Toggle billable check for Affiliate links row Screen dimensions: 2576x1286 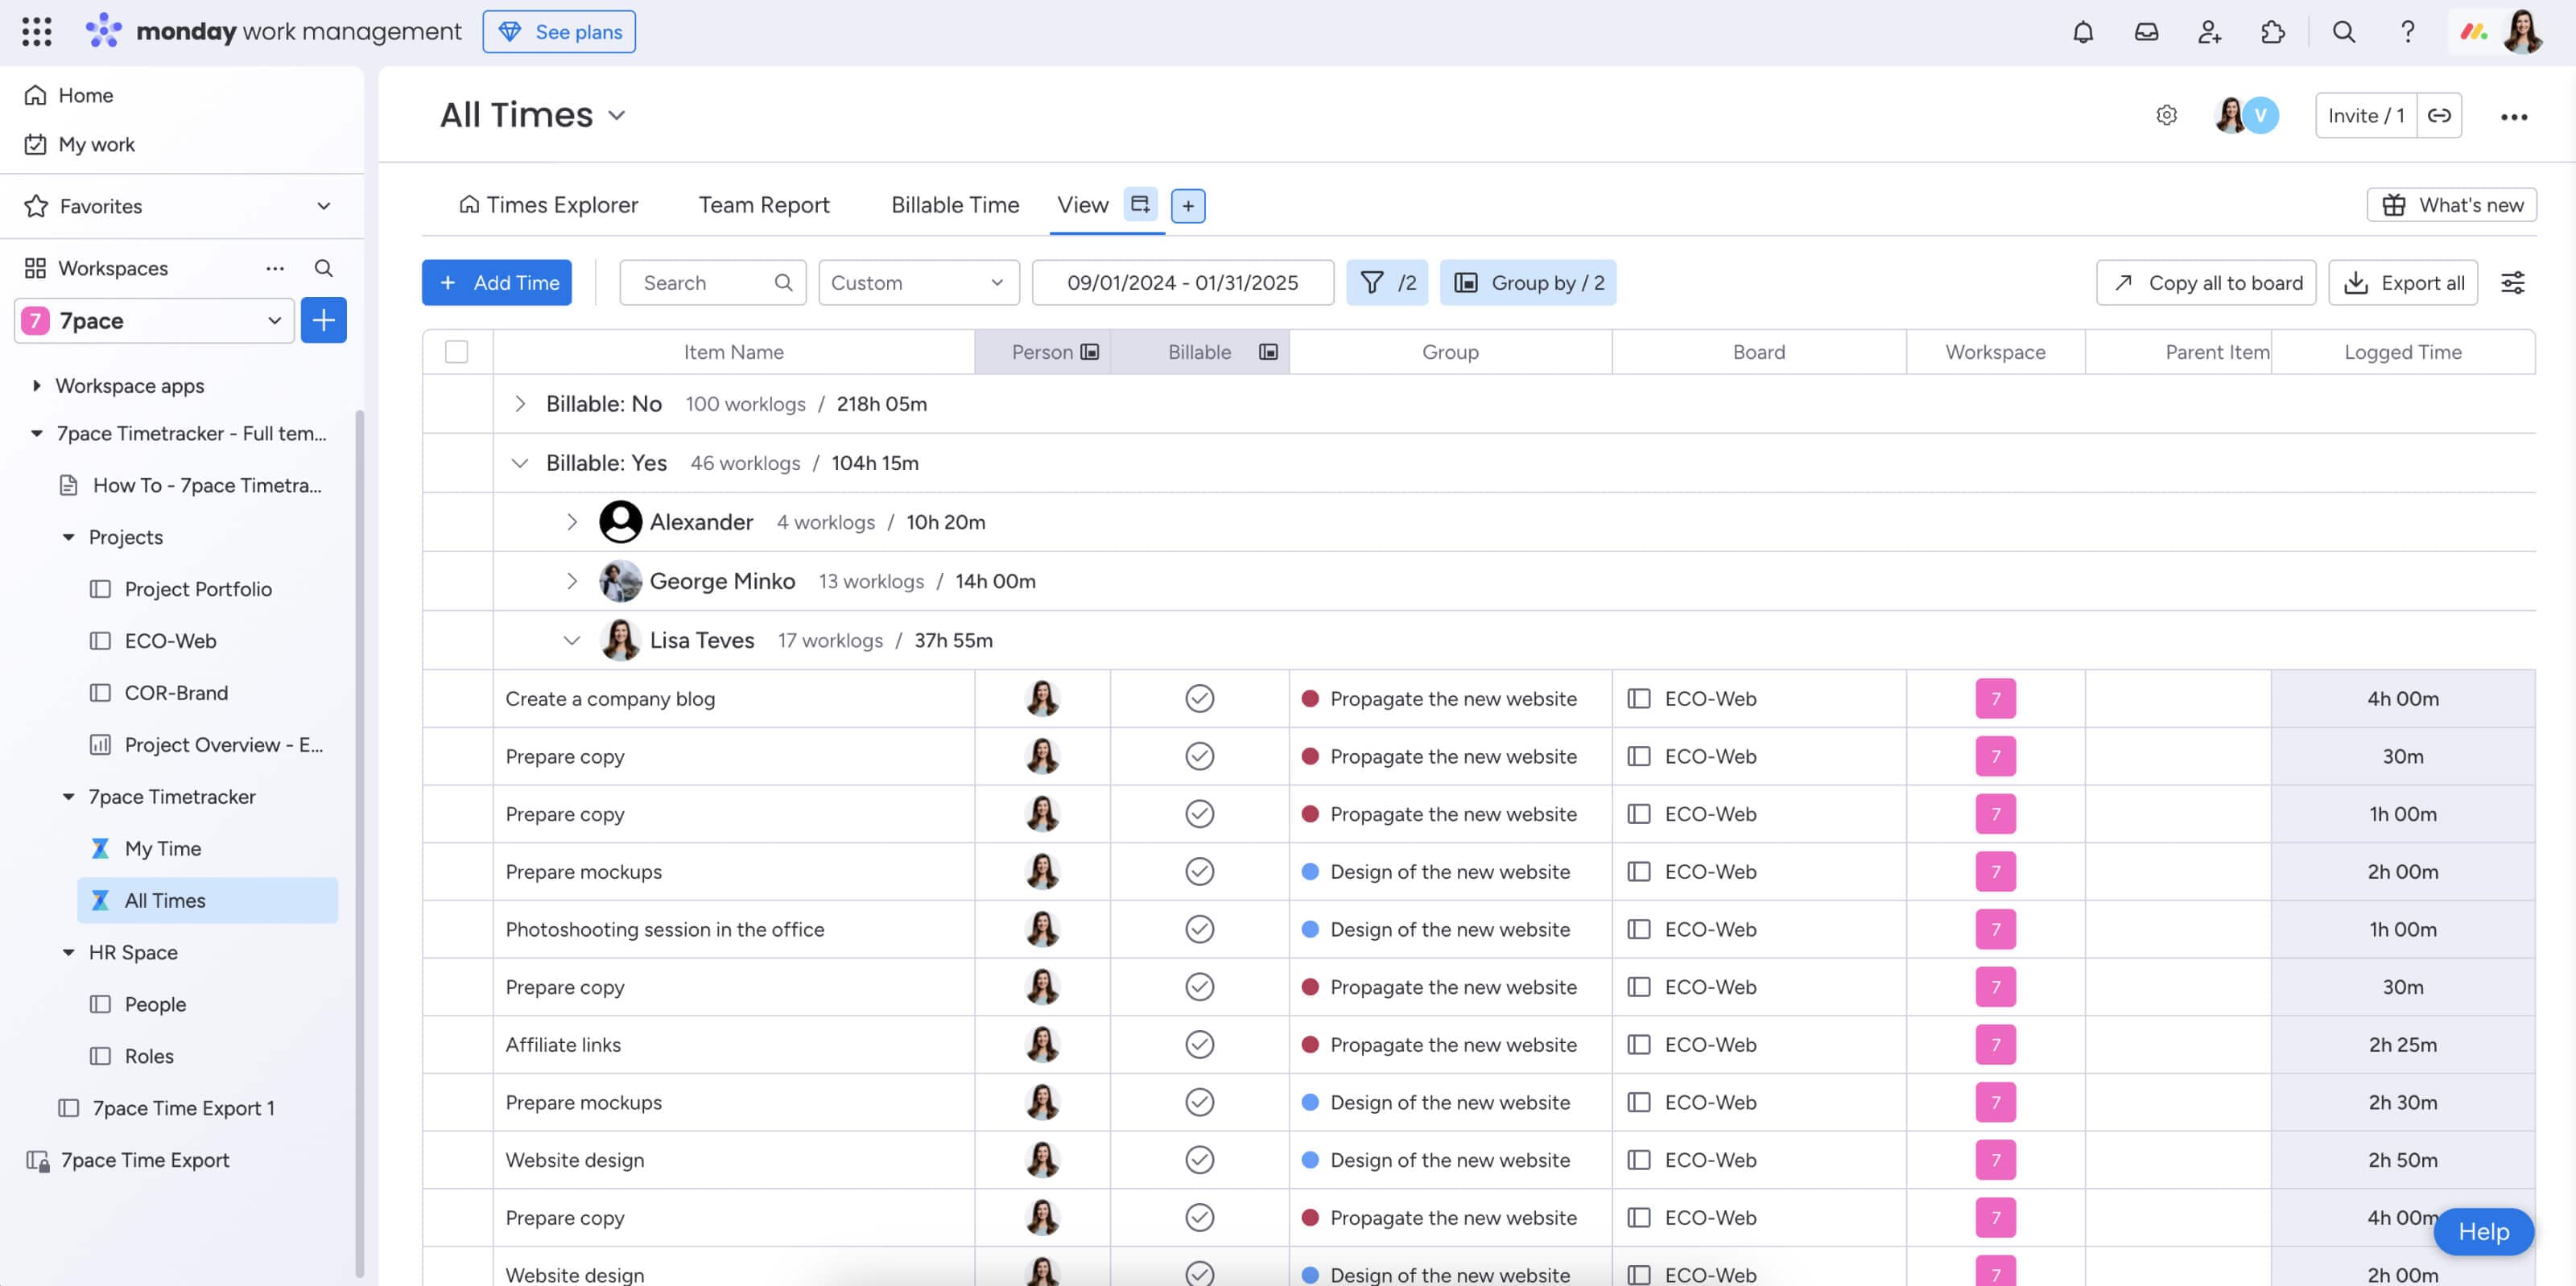coord(1199,1044)
